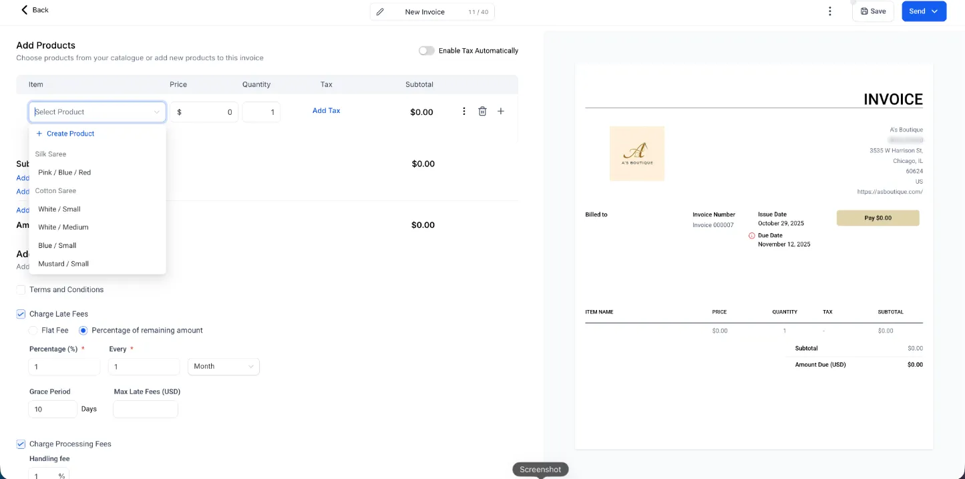Click the Screenshot tooltip pill
This screenshot has height=479, width=965.
540,470
